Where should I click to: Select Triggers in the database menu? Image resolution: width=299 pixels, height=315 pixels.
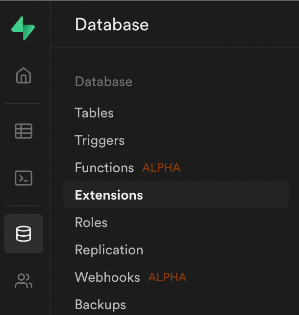click(x=100, y=140)
